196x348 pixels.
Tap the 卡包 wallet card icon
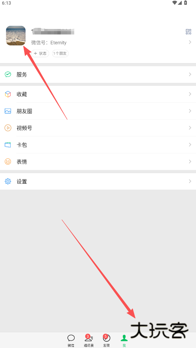pyautogui.click(x=8, y=145)
